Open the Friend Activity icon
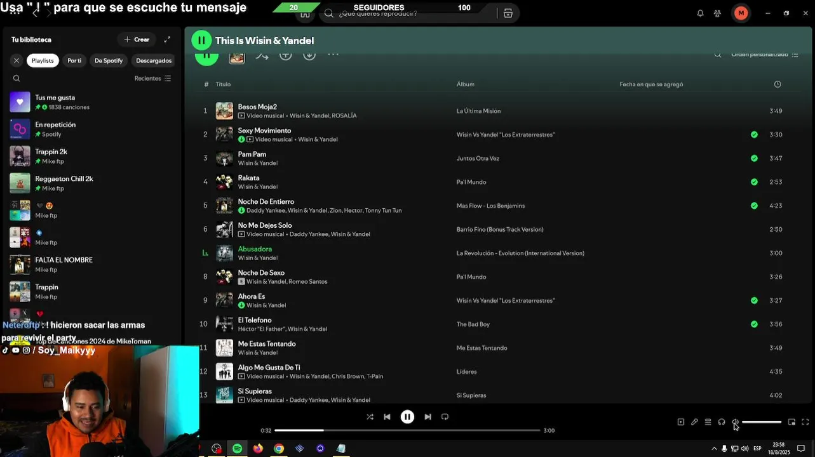 (x=717, y=13)
